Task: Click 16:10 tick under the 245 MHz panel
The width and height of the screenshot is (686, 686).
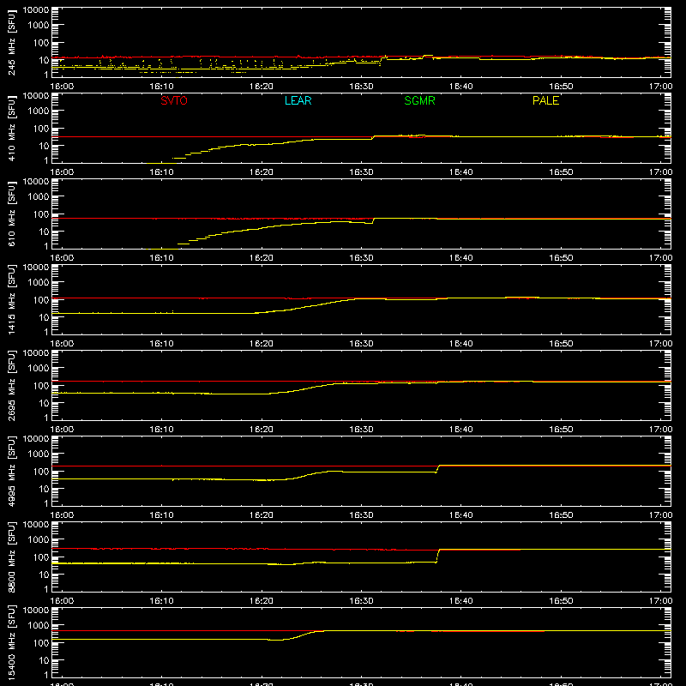Action: pos(162,87)
